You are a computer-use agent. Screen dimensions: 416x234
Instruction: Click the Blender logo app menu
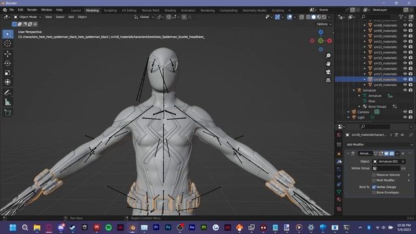tap(5, 10)
